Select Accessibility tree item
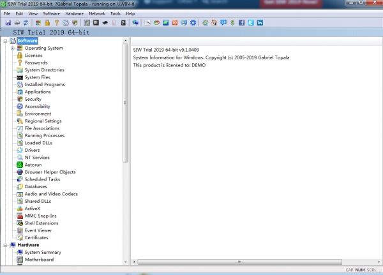This screenshot has width=383, height=275. point(38,107)
